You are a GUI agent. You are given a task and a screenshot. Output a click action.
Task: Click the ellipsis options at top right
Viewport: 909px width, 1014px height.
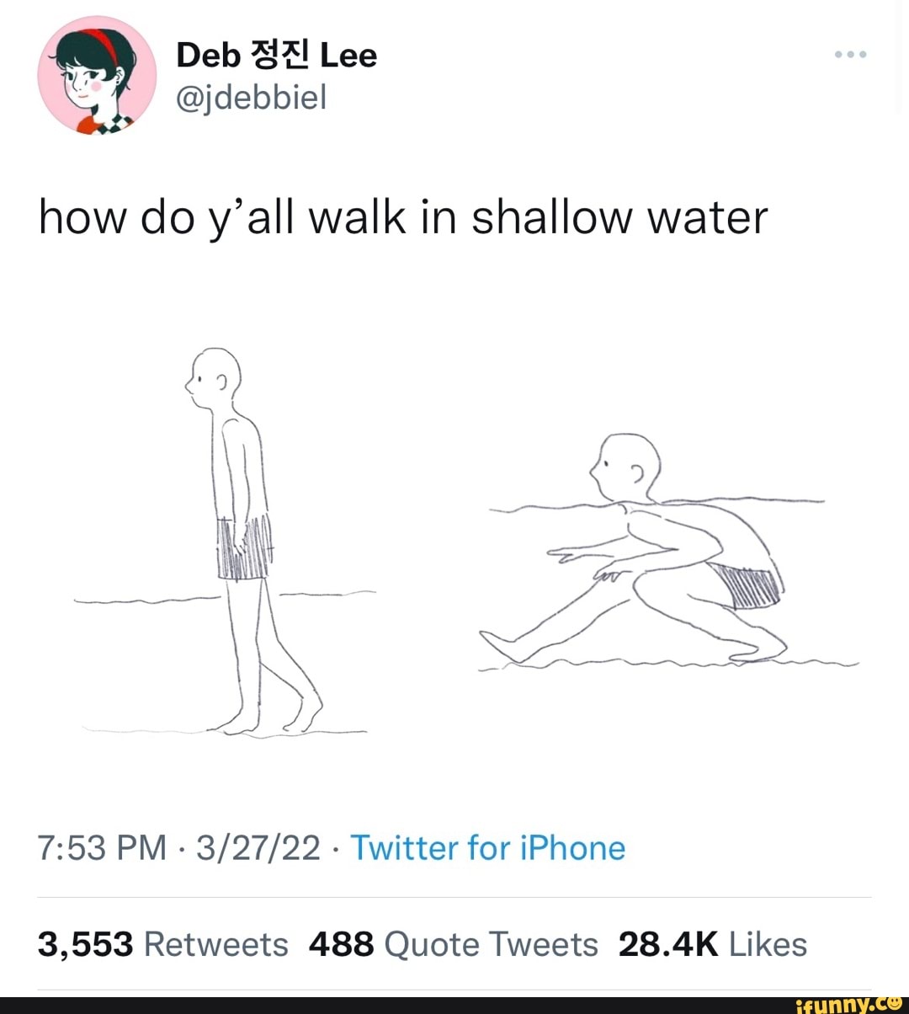click(852, 52)
